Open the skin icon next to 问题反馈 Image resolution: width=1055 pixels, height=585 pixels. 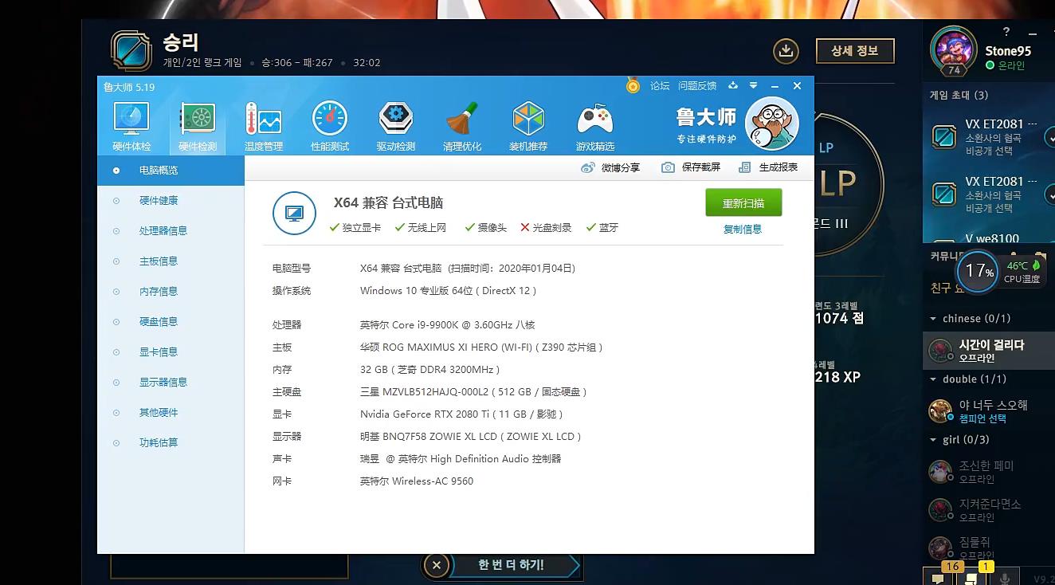tap(732, 86)
